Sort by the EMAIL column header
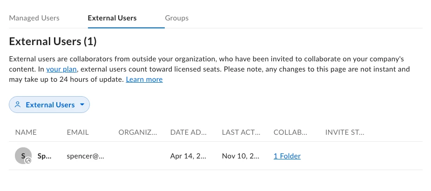Viewport: 431px width, 191px height. [x=78, y=132]
